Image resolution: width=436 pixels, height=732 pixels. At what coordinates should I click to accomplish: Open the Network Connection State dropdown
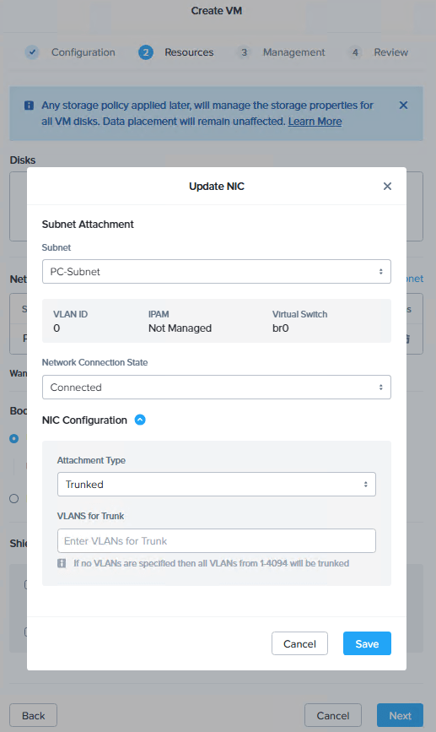217,387
